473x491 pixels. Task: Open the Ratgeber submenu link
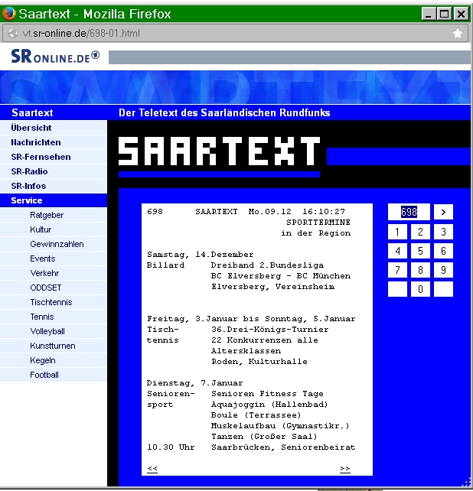[x=47, y=215]
